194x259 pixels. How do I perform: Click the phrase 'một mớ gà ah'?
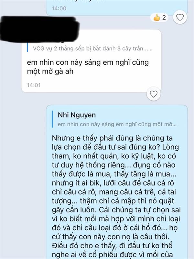[x=50, y=71]
